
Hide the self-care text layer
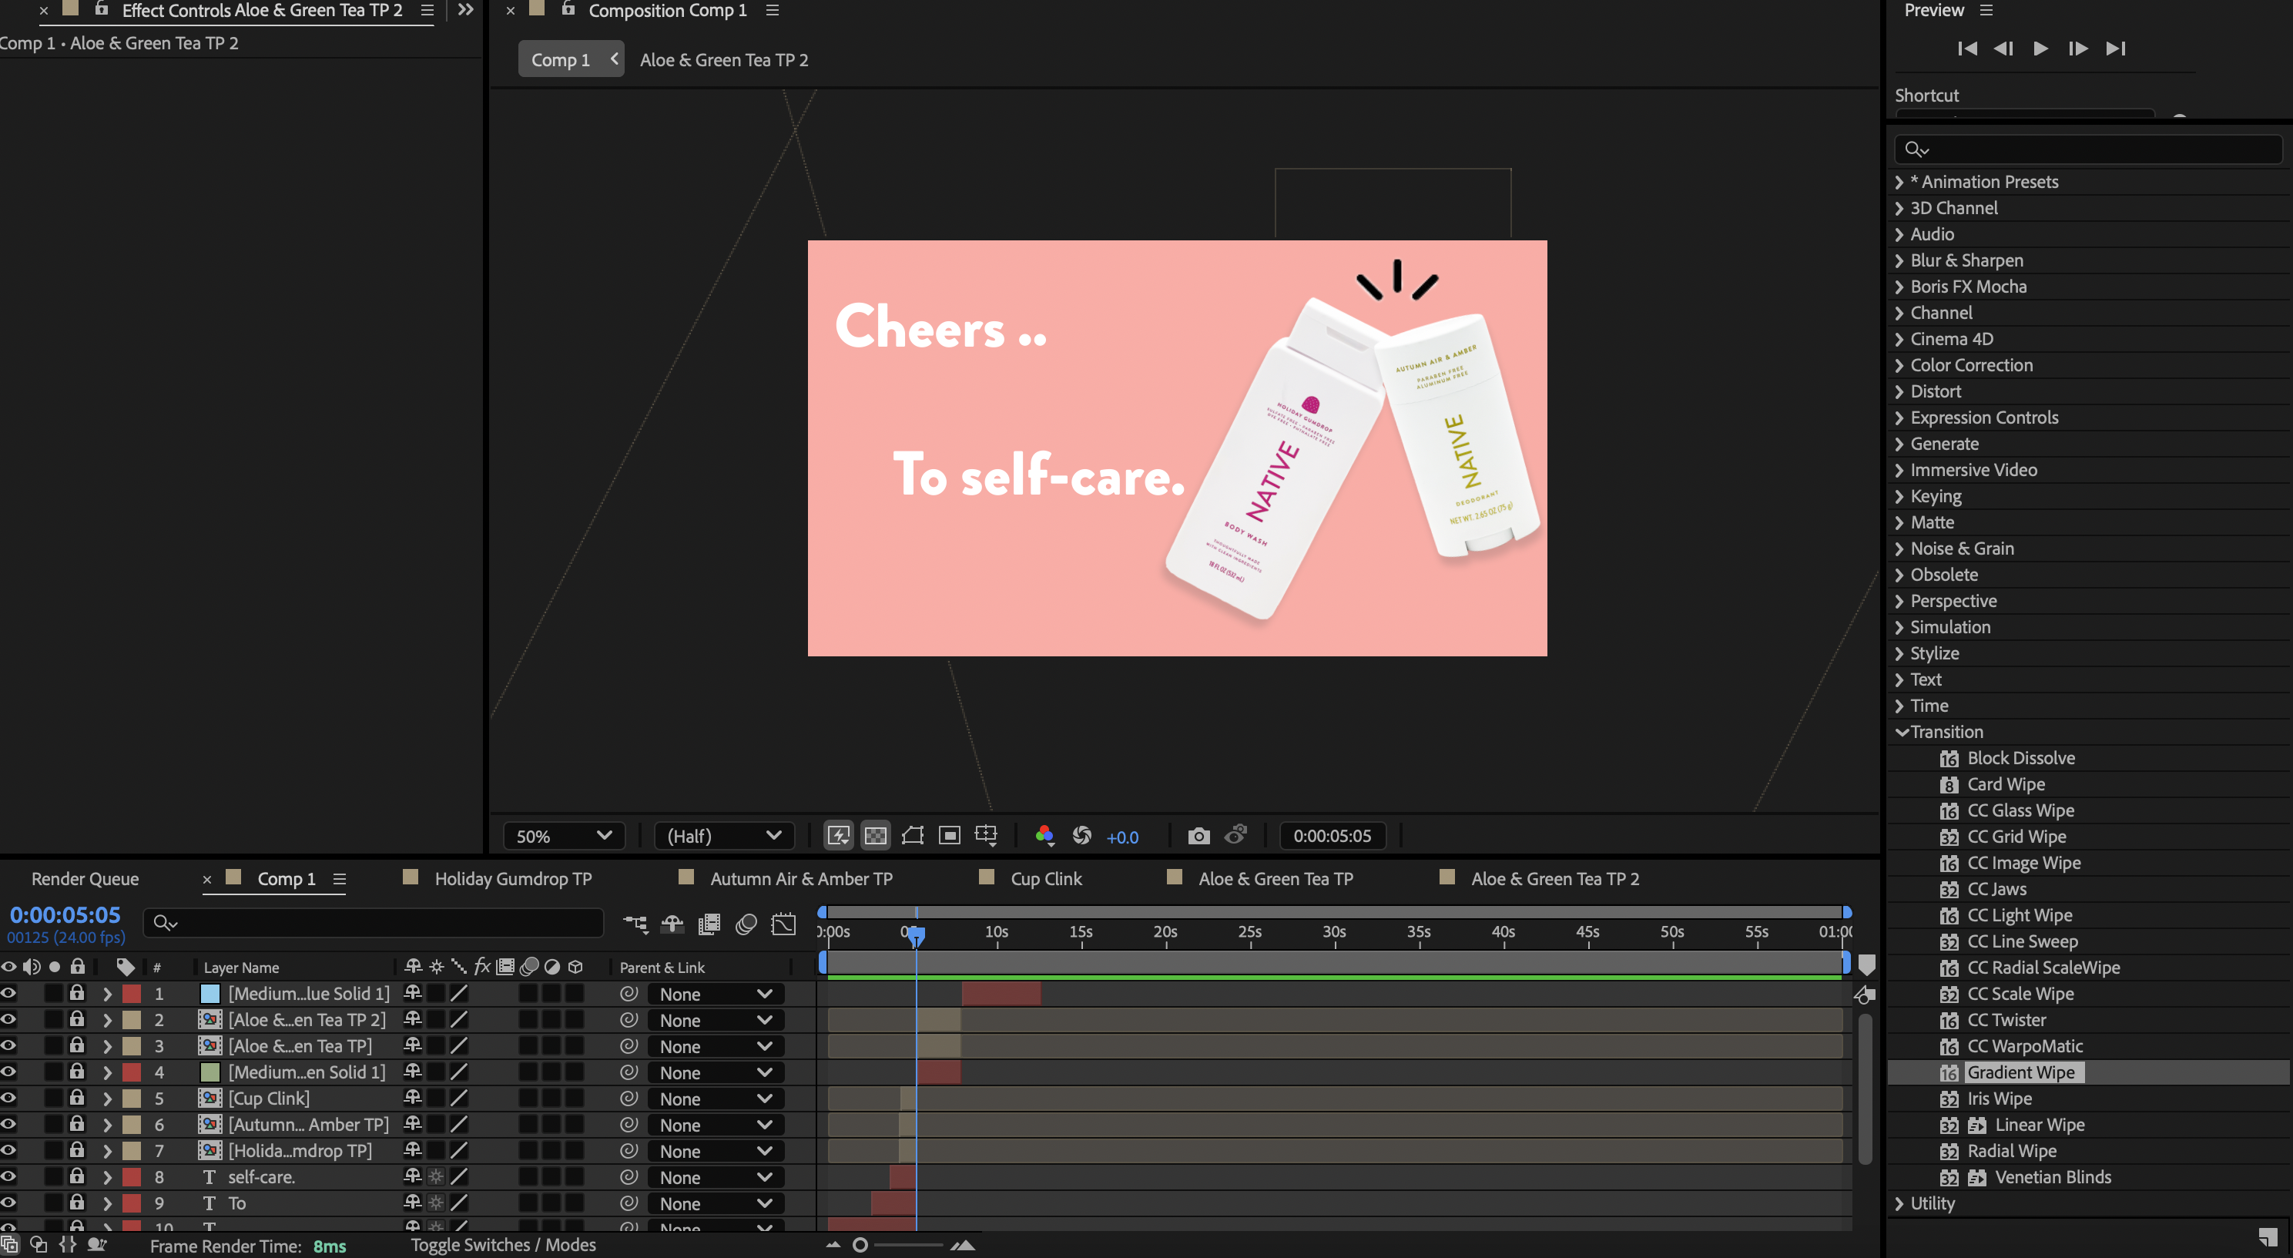click(x=9, y=1176)
